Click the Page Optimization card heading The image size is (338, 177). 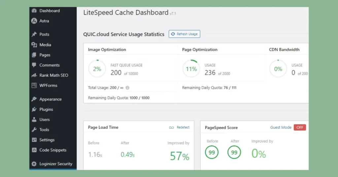click(x=200, y=50)
